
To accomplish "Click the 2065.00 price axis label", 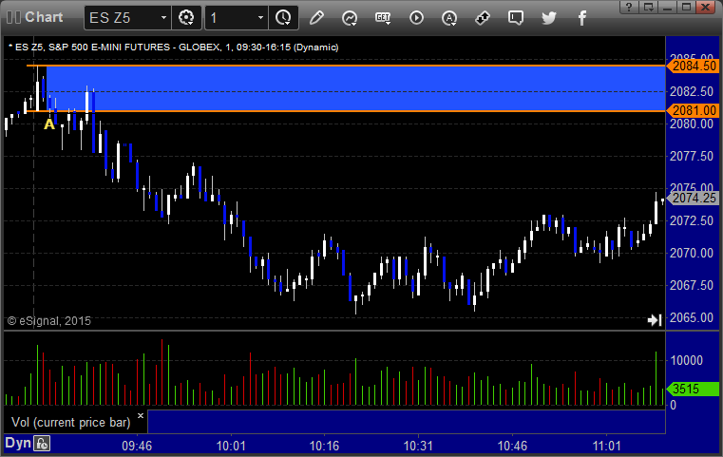I will pyautogui.click(x=692, y=317).
